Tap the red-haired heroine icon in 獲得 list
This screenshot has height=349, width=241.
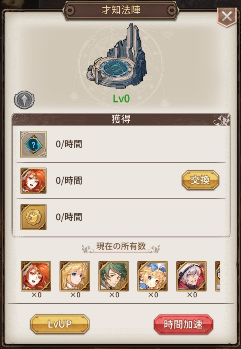click(x=33, y=181)
